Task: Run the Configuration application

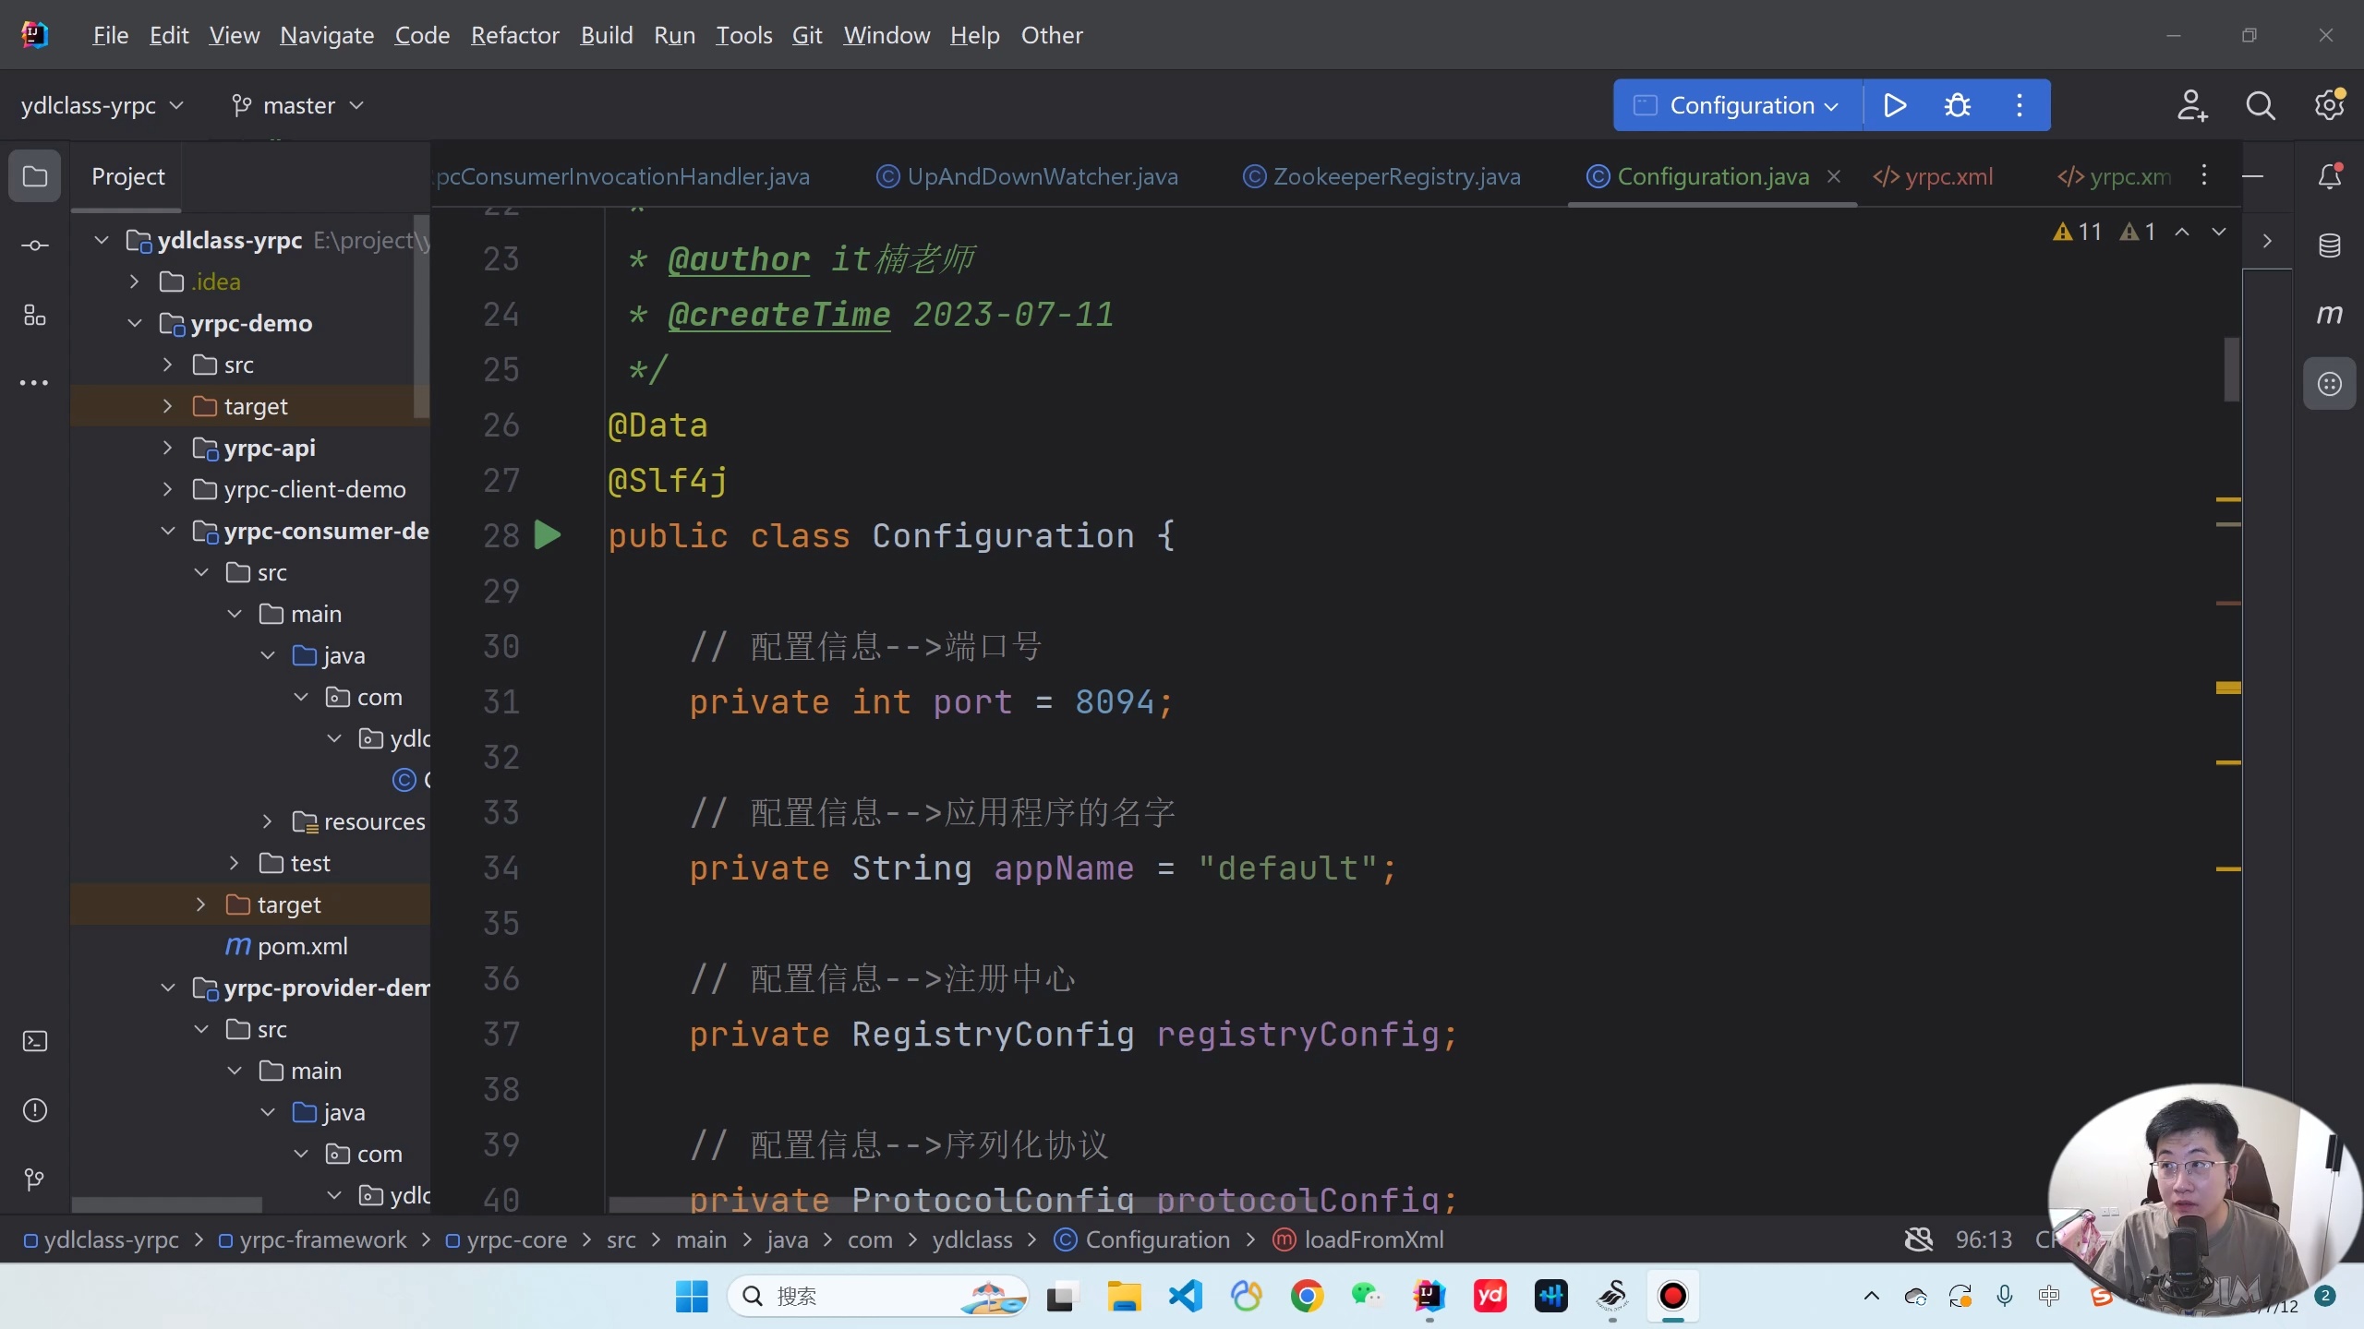Action: [1894, 104]
